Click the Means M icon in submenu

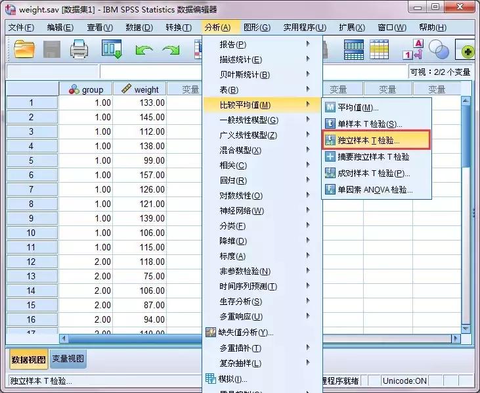pyautogui.click(x=330, y=108)
